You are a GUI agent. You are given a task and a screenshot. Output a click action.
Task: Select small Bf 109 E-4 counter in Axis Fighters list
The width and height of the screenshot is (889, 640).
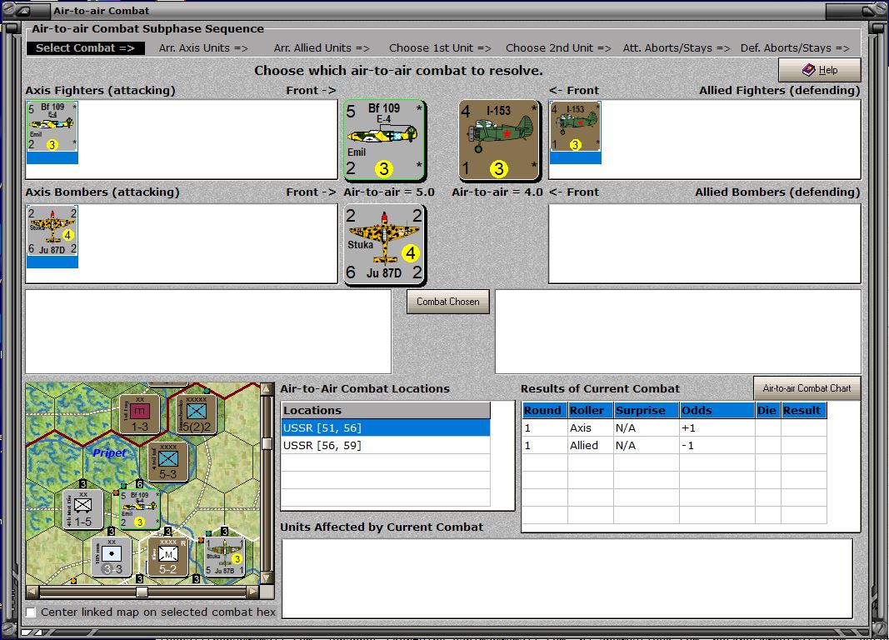[x=52, y=127]
